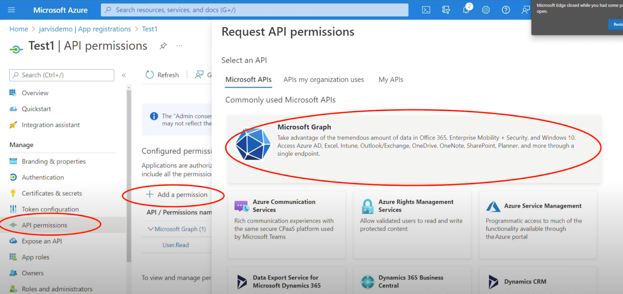Click the Authentication icon in sidebar
Viewport: 623px width, 294px height.
click(x=13, y=177)
